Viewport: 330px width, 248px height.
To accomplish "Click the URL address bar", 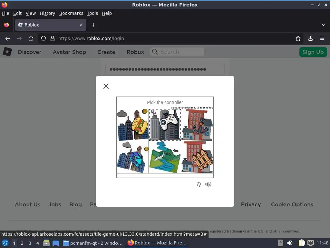I will [x=170, y=39].
